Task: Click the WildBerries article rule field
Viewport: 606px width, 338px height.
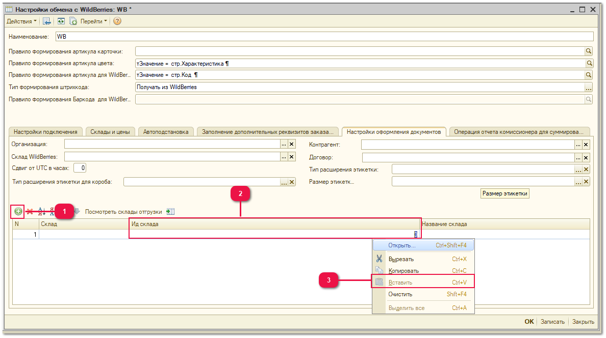Action: point(360,75)
